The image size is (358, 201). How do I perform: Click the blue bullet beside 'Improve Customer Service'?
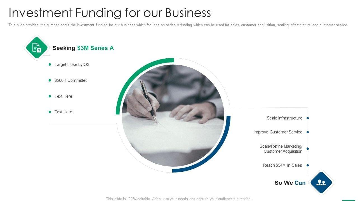point(308,132)
